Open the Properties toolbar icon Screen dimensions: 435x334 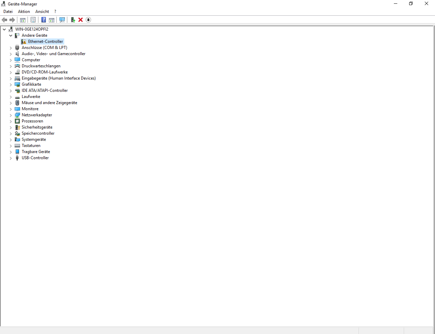[x=33, y=20]
